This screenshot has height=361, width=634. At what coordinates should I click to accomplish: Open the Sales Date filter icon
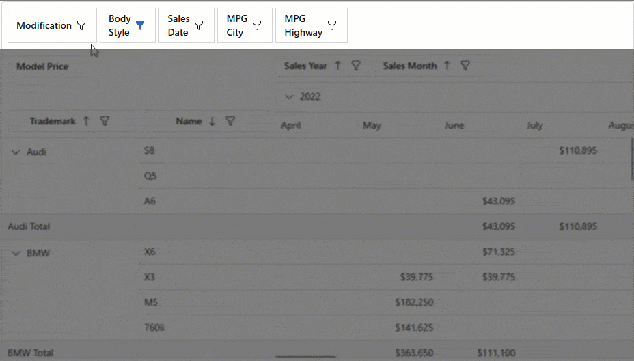click(199, 25)
